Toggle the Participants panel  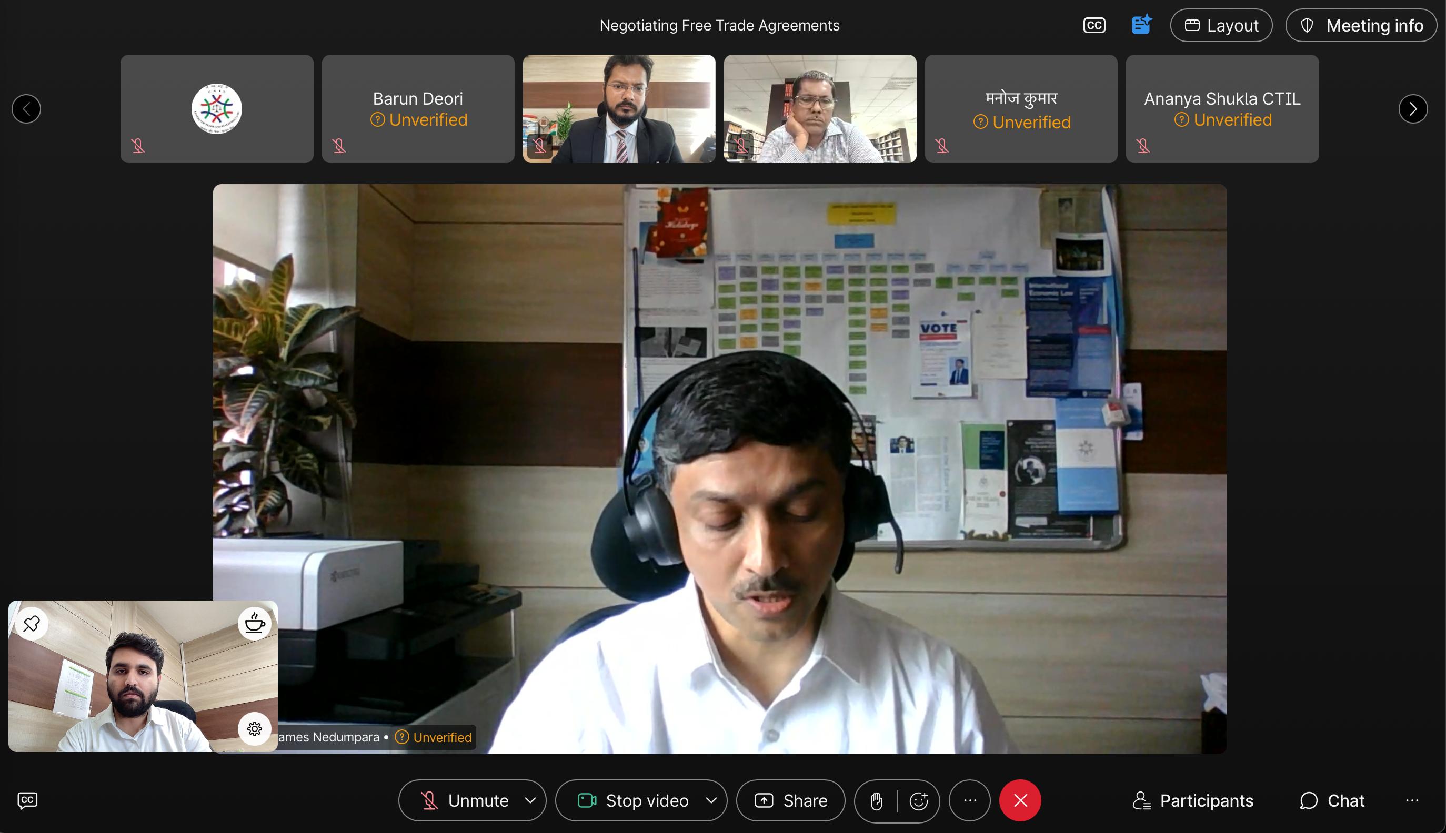tap(1193, 800)
